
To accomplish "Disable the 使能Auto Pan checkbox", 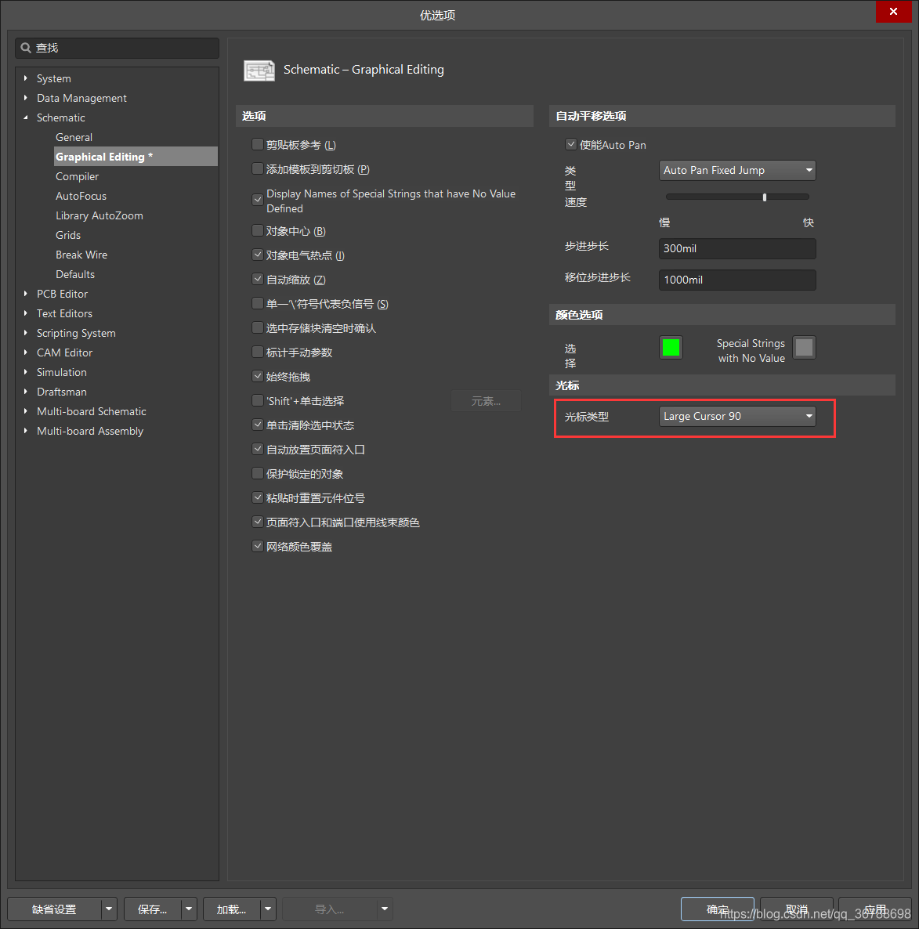I will (570, 145).
